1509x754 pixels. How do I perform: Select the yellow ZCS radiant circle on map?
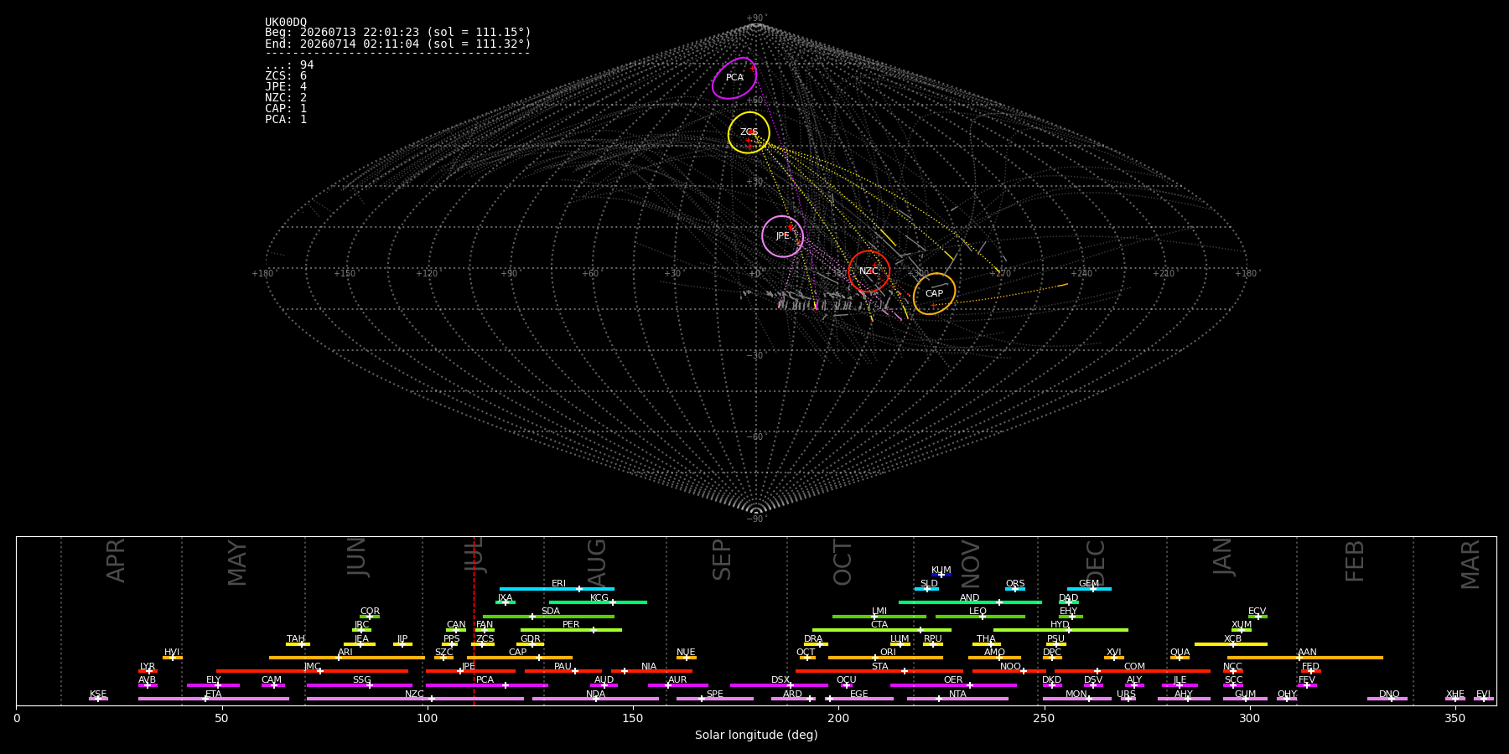coord(749,132)
